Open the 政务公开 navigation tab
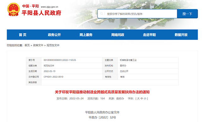205x122 pixels. point(54,35)
